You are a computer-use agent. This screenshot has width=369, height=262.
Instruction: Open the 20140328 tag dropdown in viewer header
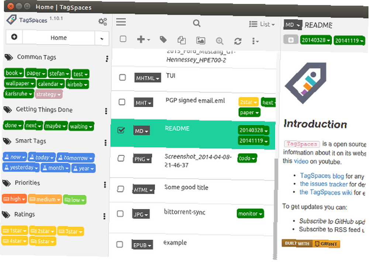click(316, 40)
